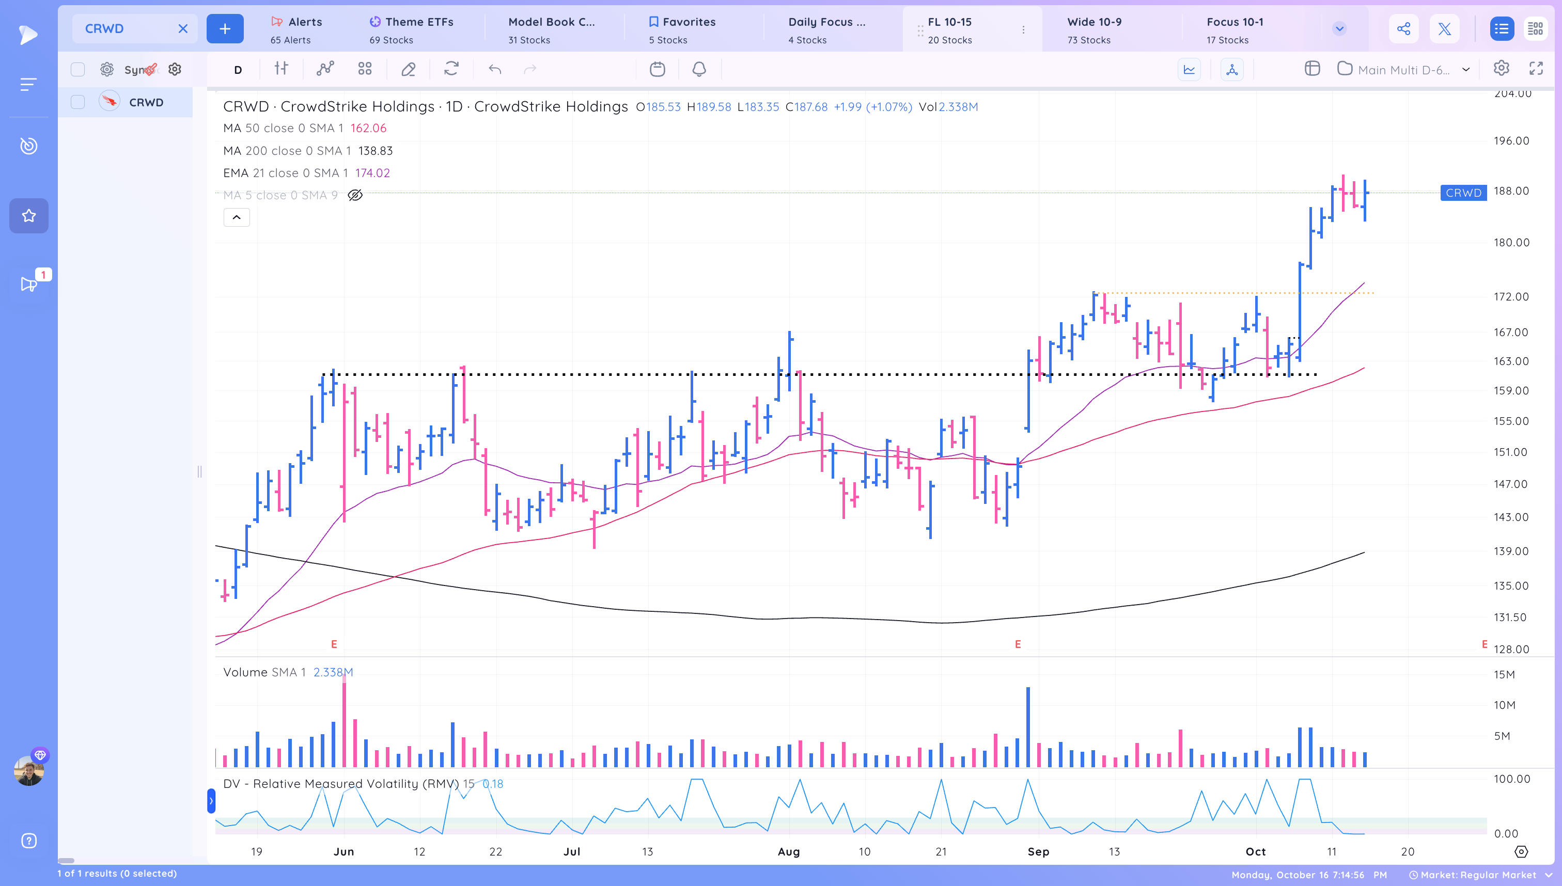Screen dimensions: 1562x886
Task: Change the D timeframe interval
Action: click(238, 69)
